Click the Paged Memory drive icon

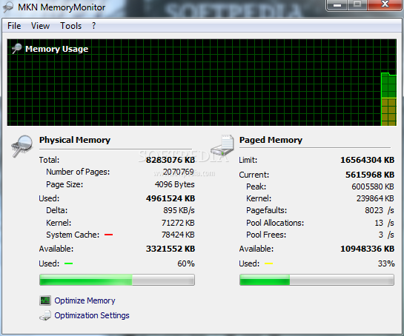coord(222,145)
